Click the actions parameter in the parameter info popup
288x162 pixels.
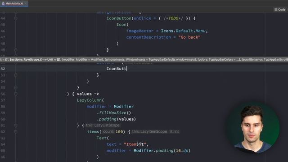point(35,59)
